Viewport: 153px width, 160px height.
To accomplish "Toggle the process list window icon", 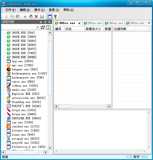I will [x=50, y=16].
